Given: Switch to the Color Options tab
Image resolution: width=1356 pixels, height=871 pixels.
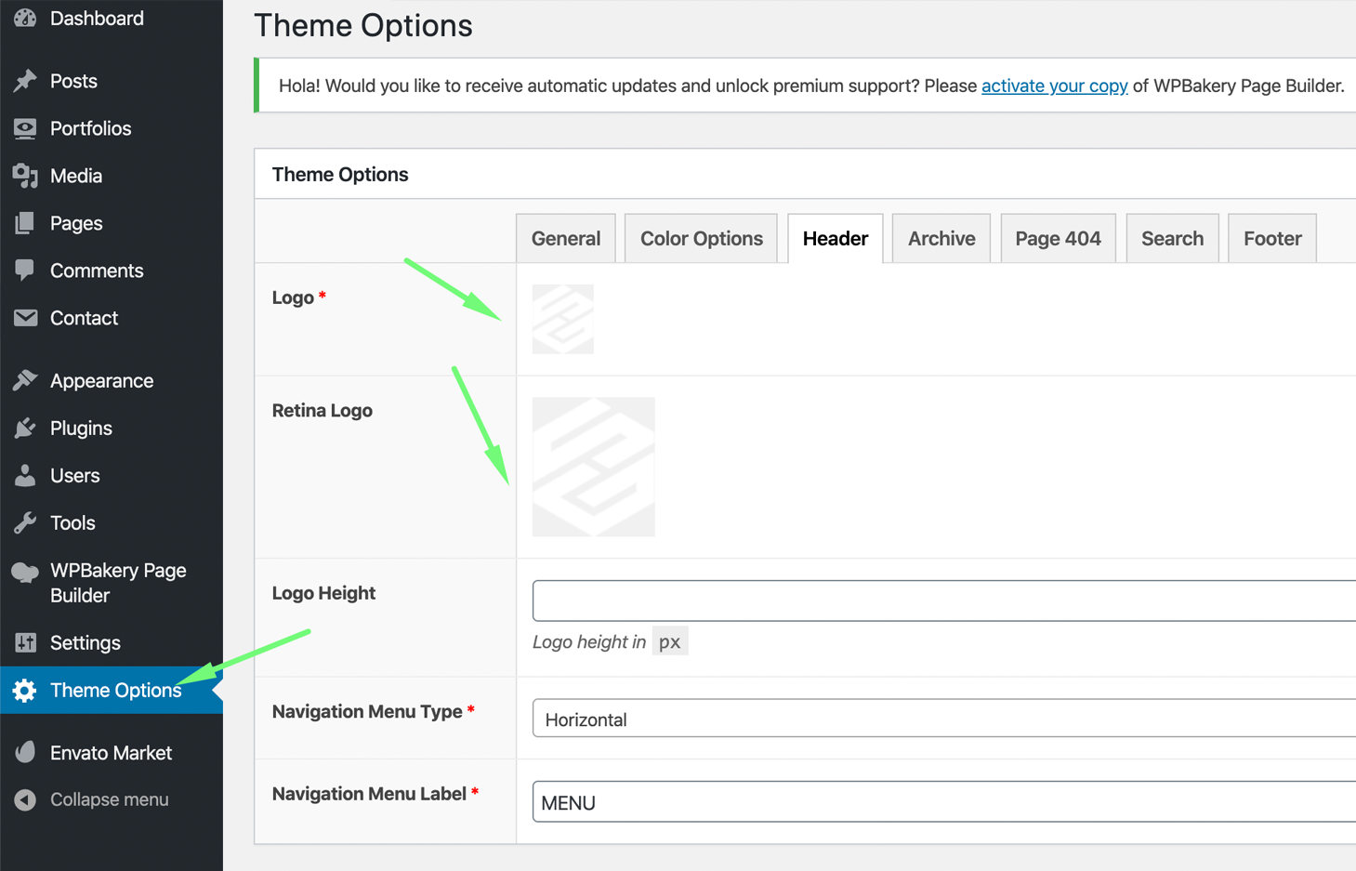Looking at the screenshot, I should click(x=701, y=239).
